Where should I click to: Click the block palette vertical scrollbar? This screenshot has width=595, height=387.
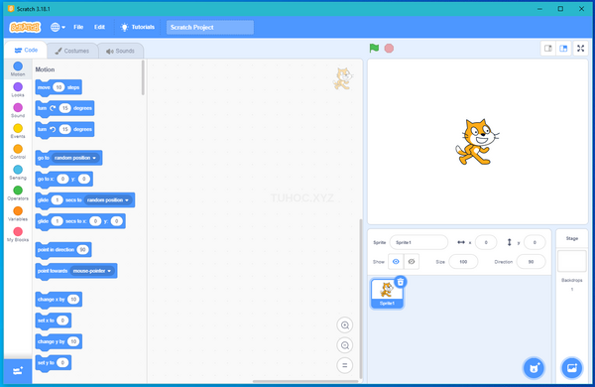click(143, 77)
